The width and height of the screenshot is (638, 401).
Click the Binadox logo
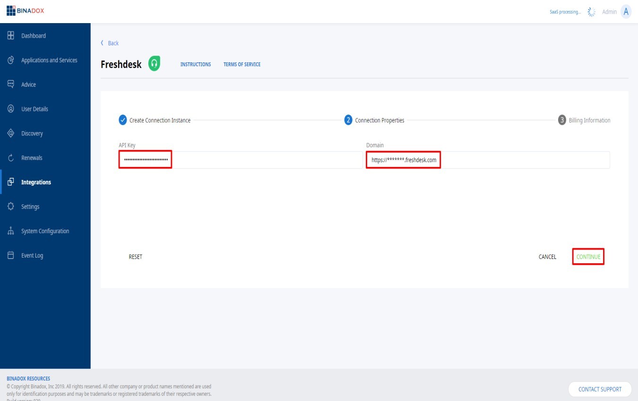click(x=26, y=11)
